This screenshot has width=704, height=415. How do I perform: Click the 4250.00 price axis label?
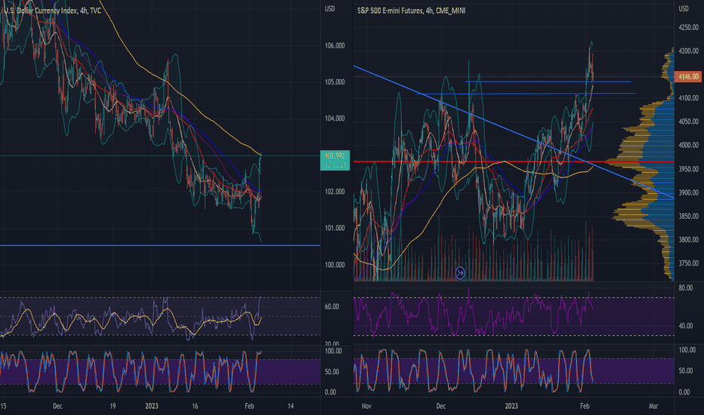(x=689, y=27)
